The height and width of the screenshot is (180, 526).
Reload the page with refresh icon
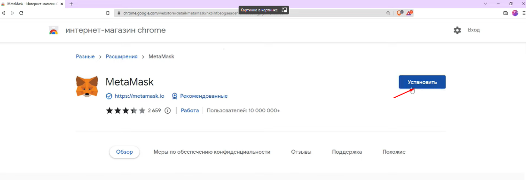pos(21,13)
